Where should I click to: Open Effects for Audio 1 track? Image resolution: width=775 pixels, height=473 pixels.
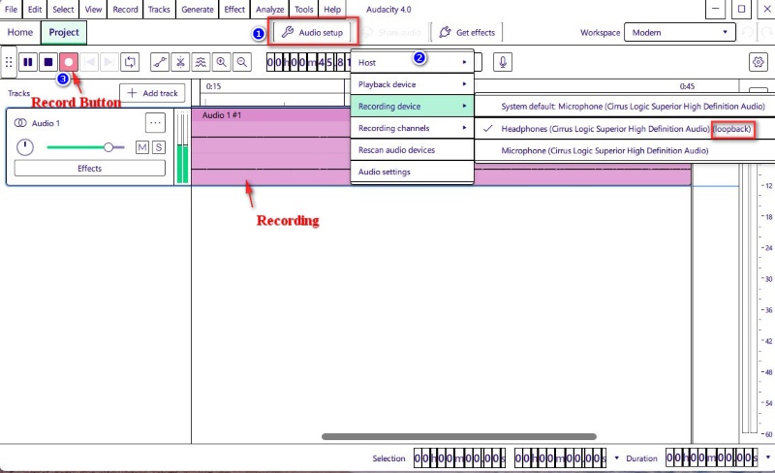89,169
